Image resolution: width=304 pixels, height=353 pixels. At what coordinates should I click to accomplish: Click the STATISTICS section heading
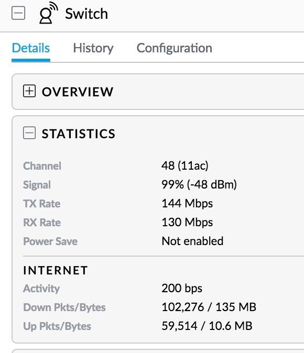click(x=79, y=134)
